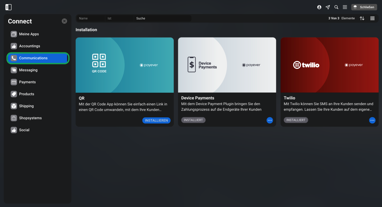Click the paper plane send icon

[x=328, y=7]
